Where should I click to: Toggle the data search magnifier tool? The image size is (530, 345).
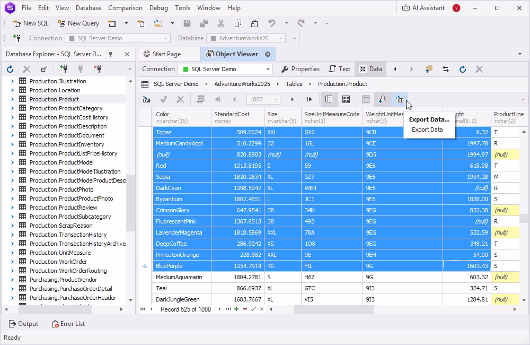[382, 99]
